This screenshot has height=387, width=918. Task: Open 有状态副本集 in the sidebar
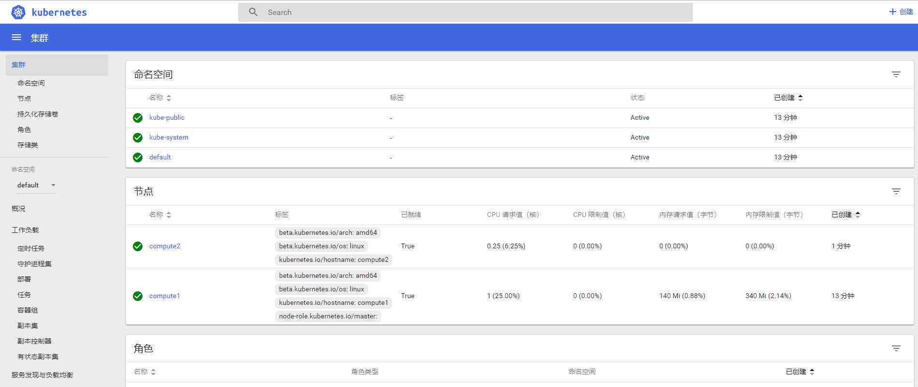(38, 357)
